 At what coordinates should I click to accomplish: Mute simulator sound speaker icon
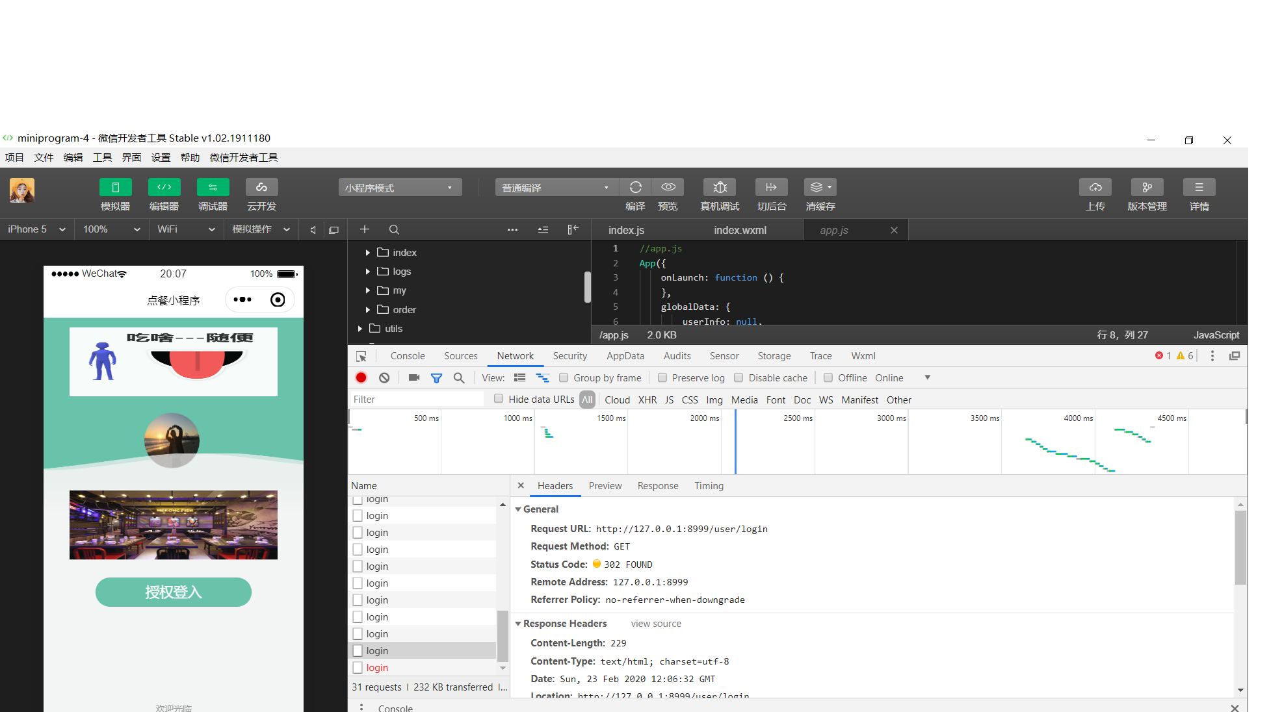point(313,230)
